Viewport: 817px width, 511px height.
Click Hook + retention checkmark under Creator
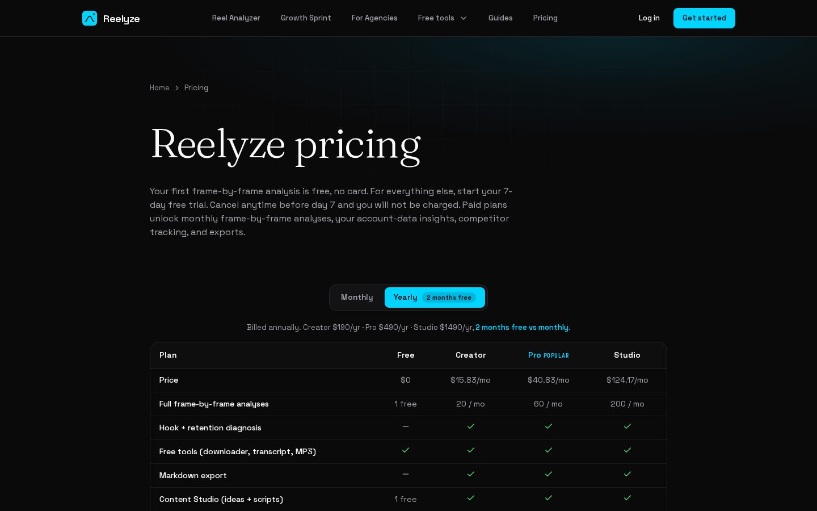coord(471,426)
